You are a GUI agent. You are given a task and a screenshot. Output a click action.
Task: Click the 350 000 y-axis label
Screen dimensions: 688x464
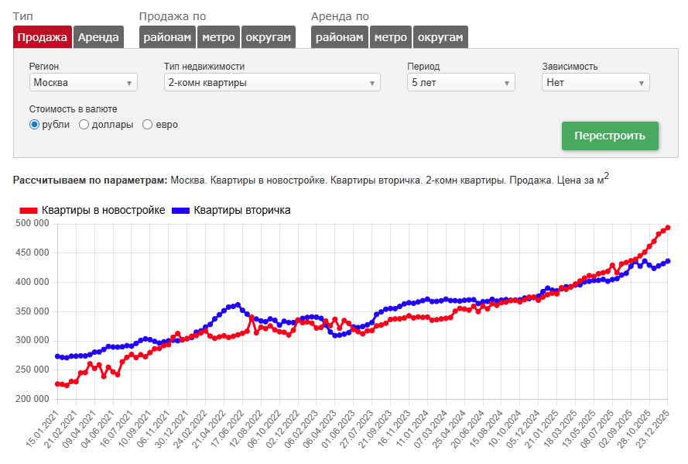point(33,311)
